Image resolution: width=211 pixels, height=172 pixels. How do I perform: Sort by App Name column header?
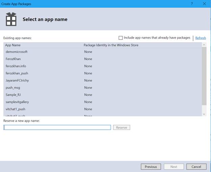[13, 45]
